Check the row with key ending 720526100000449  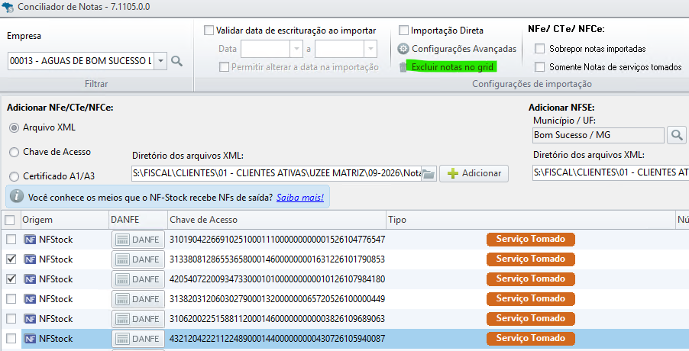(x=11, y=299)
